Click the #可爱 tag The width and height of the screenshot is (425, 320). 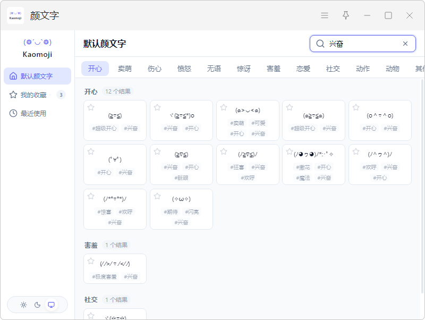point(258,123)
